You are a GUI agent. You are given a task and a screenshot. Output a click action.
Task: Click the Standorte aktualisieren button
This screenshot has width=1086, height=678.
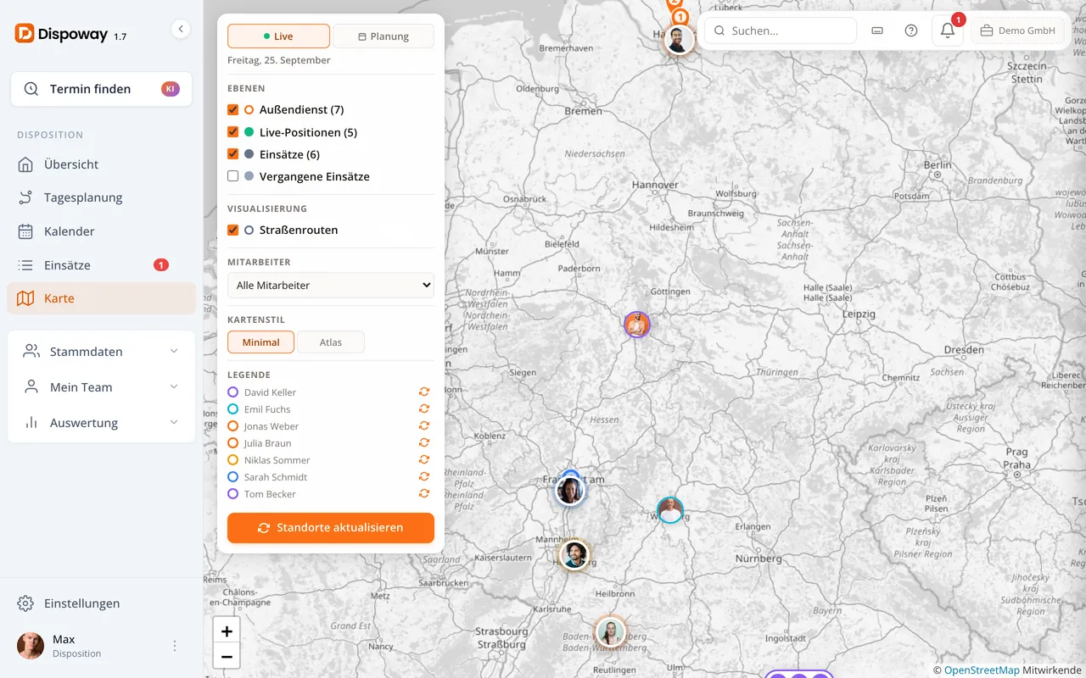[x=331, y=527]
